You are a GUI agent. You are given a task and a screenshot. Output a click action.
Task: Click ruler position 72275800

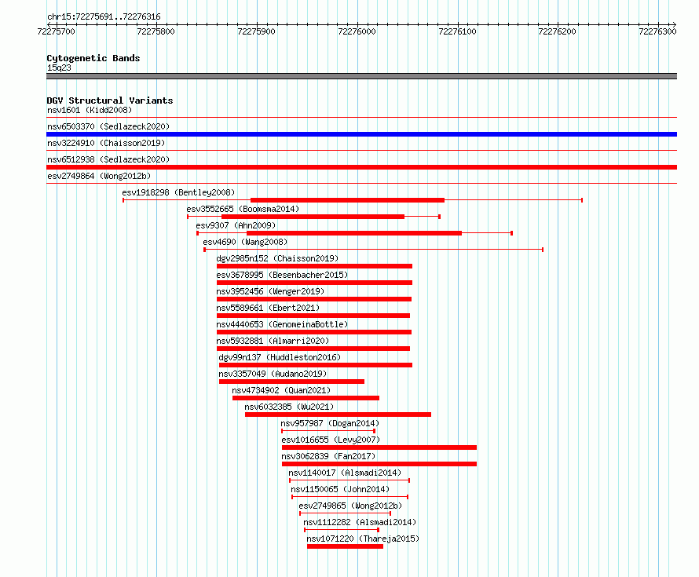pyautogui.click(x=156, y=31)
